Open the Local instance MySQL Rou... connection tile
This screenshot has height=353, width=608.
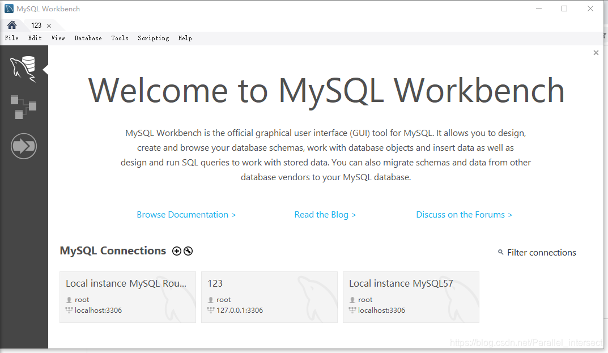pos(127,297)
